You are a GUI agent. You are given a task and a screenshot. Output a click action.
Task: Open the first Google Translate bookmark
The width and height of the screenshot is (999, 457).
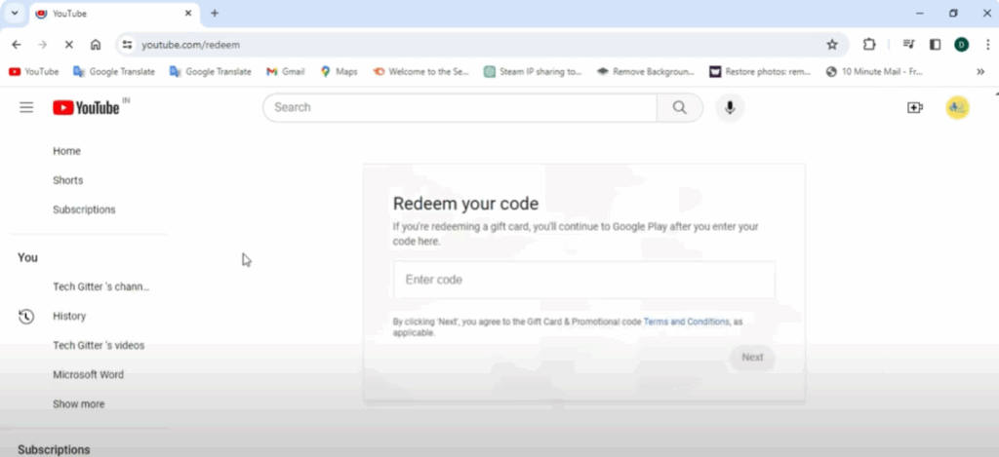[114, 72]
